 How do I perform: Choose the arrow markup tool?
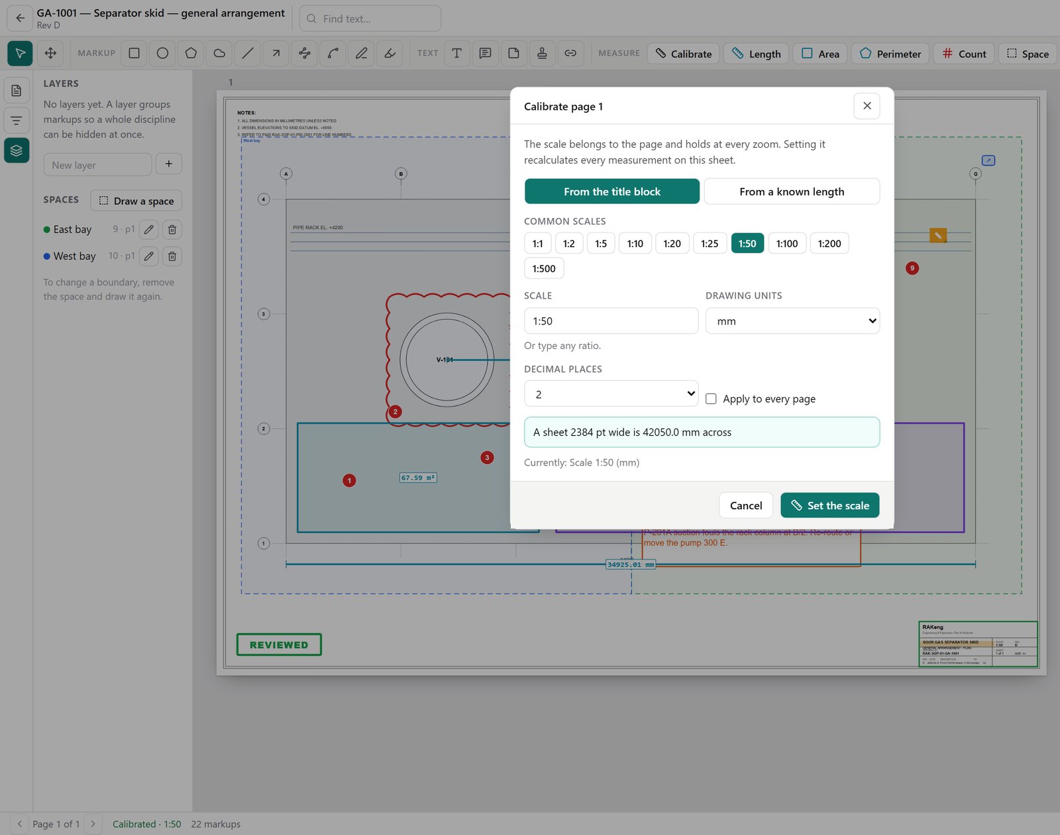pyautogui.click(x=276, y=53)
